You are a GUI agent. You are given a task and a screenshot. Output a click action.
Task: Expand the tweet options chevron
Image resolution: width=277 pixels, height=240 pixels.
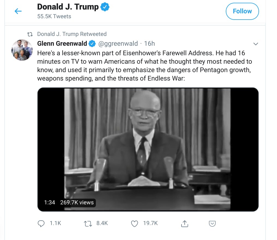[256, 44]
